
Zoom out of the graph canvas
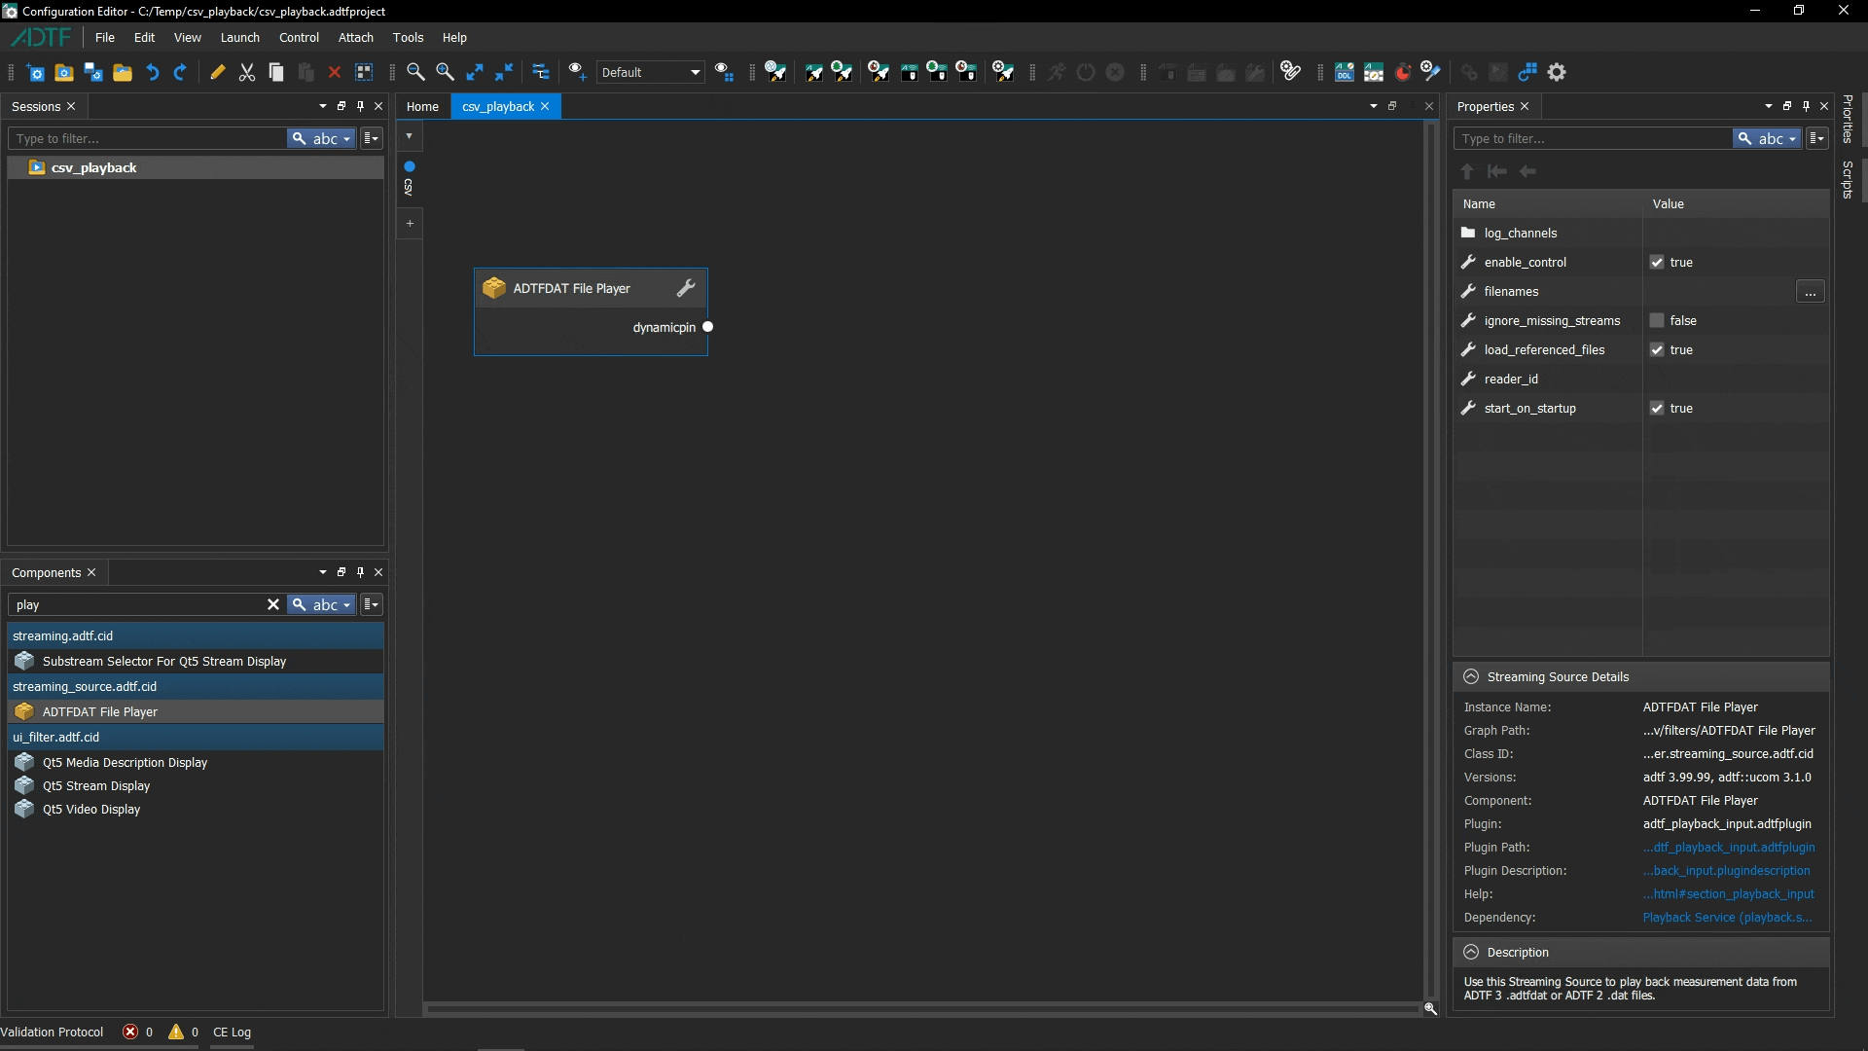coord(415,72)
